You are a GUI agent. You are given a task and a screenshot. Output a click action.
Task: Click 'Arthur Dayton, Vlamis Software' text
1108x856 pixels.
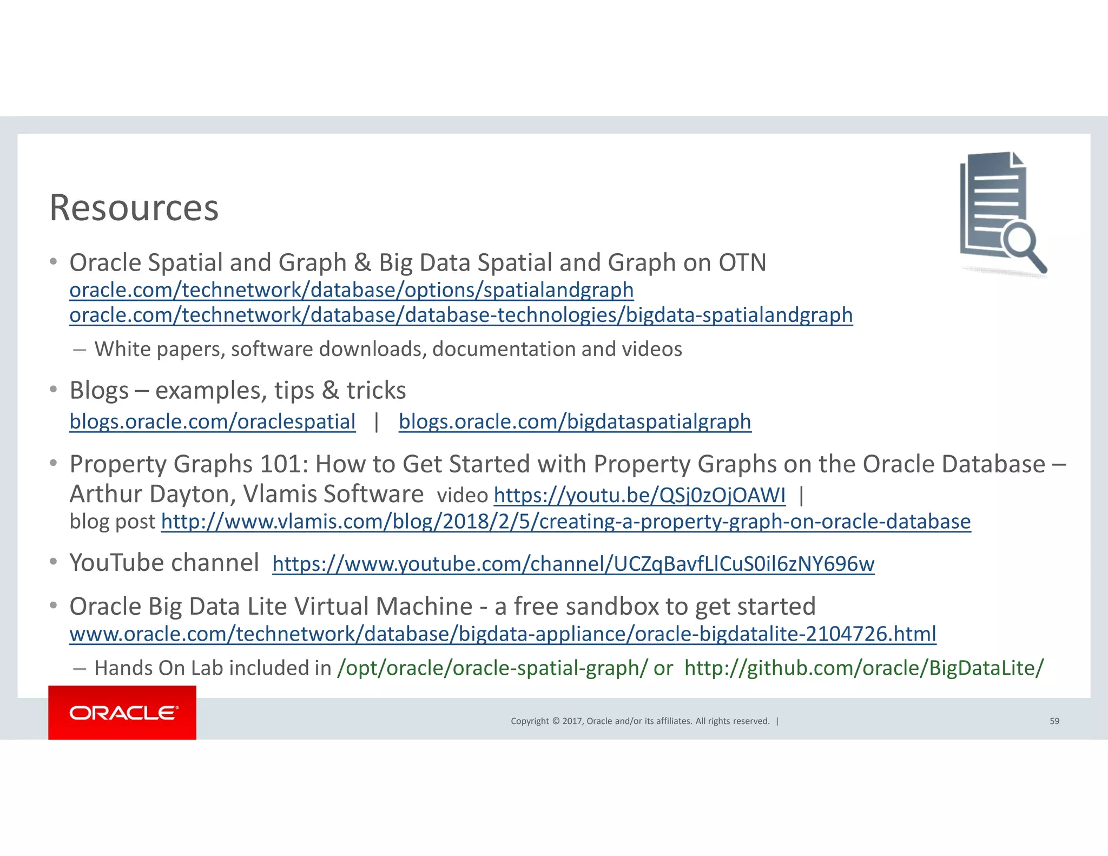(x=247, y=494)
